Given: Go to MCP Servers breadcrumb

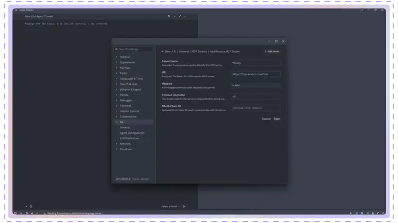Looking at the screenshot, I should (199, 52).
